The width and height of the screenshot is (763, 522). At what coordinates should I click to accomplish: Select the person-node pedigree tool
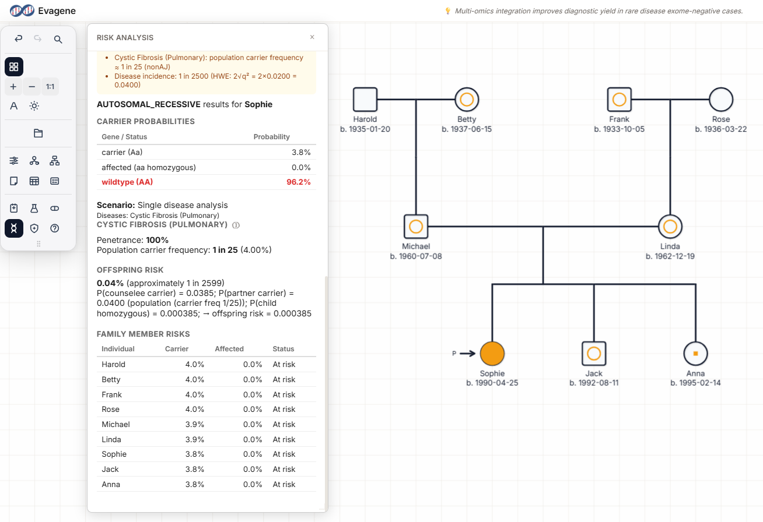point(34,160)
